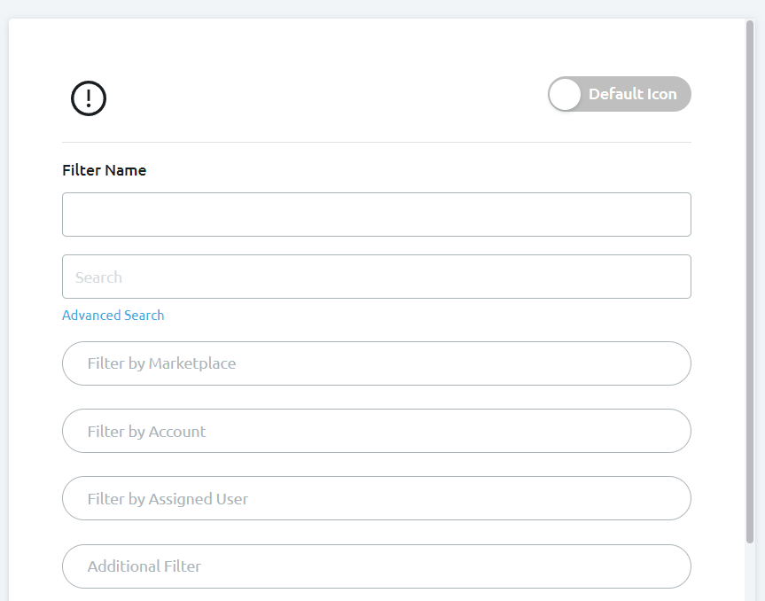The image size is (765, 601).
Task: Open the Additional Filter dropdown
Action: click(376, 566)
